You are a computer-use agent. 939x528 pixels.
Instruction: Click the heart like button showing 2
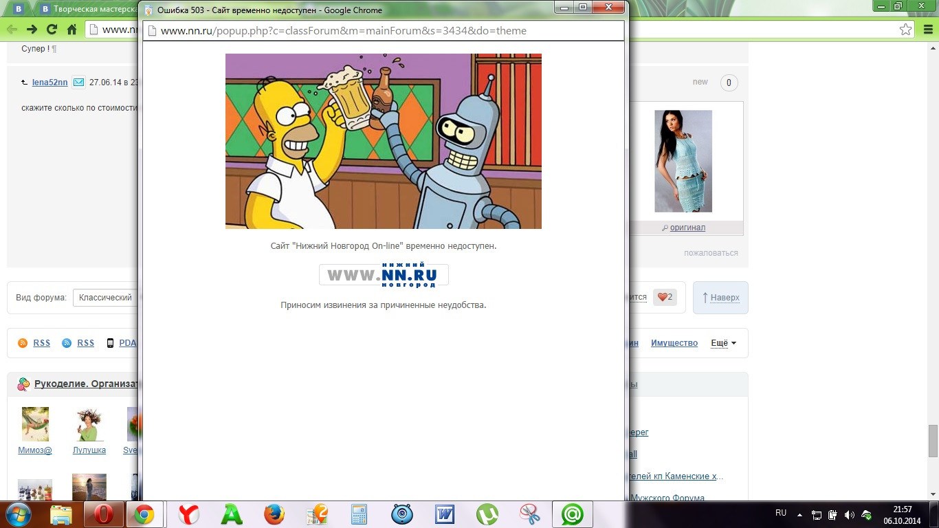pyautogui.click(x=665, y=297)
